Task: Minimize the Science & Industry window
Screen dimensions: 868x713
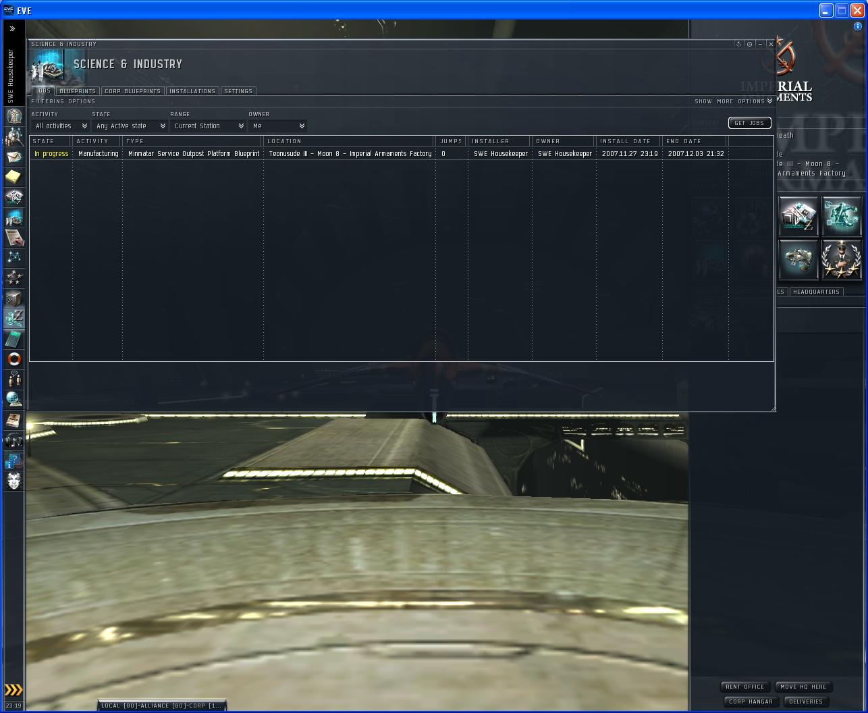Action: pyautogui.click(x=760, y=44)
